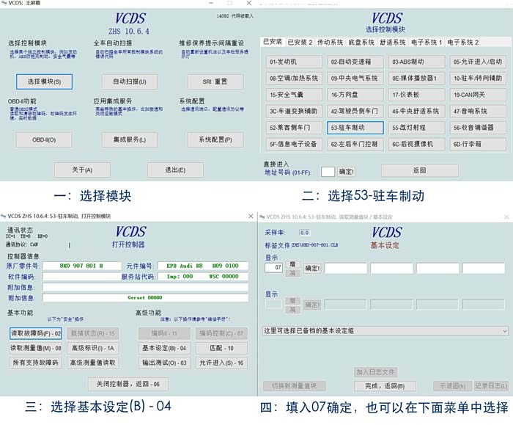This screenshot has width=513, height=425.
Task: Click the 选择模块(S) button
Action: coord(44,81)
